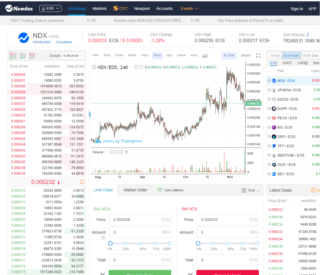Screen dimensions: 320x275
Task: Open settings gear for the Volume indicator
Action: click(116, 152)
